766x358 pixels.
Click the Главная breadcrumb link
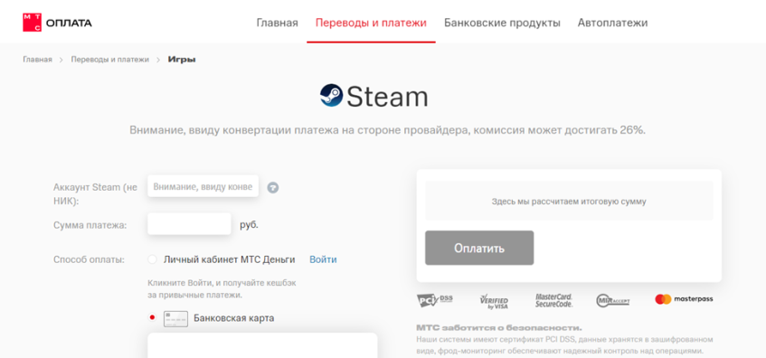coord(37,60)
